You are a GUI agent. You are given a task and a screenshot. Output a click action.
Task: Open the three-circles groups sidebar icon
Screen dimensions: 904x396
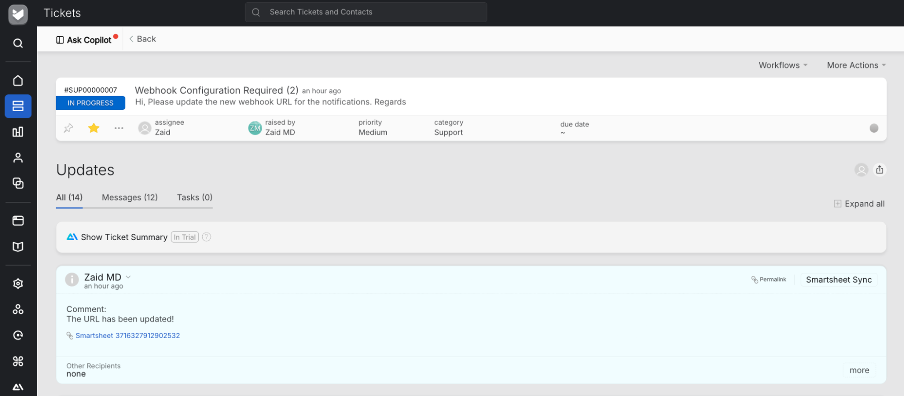click(18, 309)
